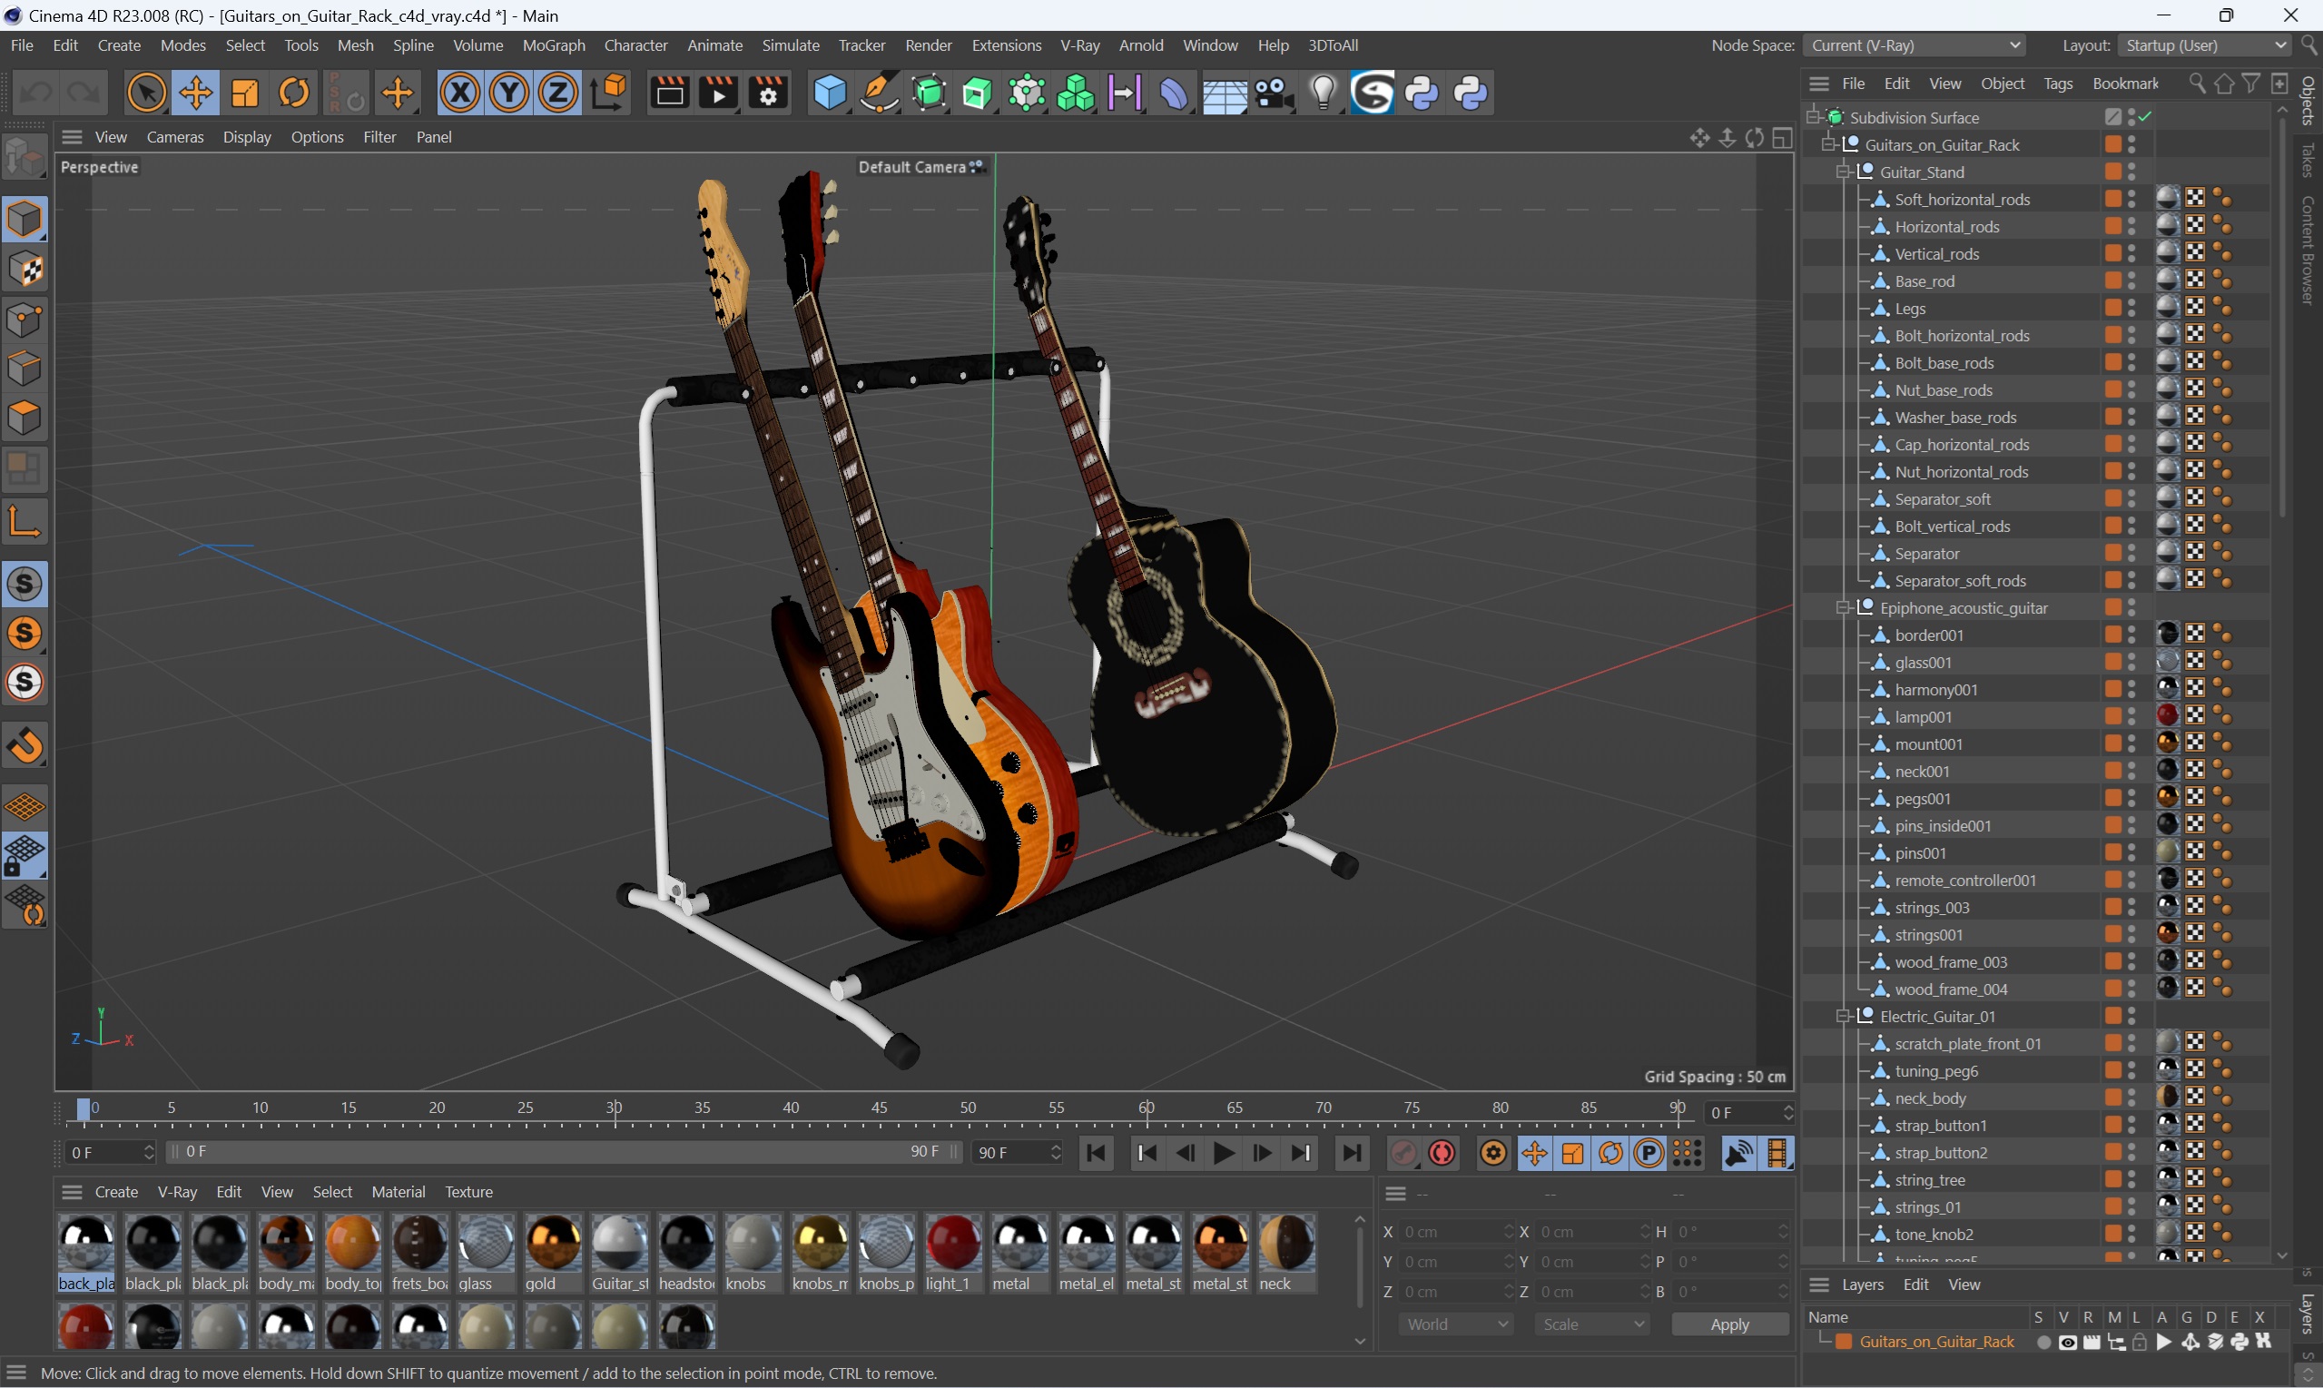Enable Axis mode L-shaped icon
The image size is (2323, 1388).
[x=25, y=522]
